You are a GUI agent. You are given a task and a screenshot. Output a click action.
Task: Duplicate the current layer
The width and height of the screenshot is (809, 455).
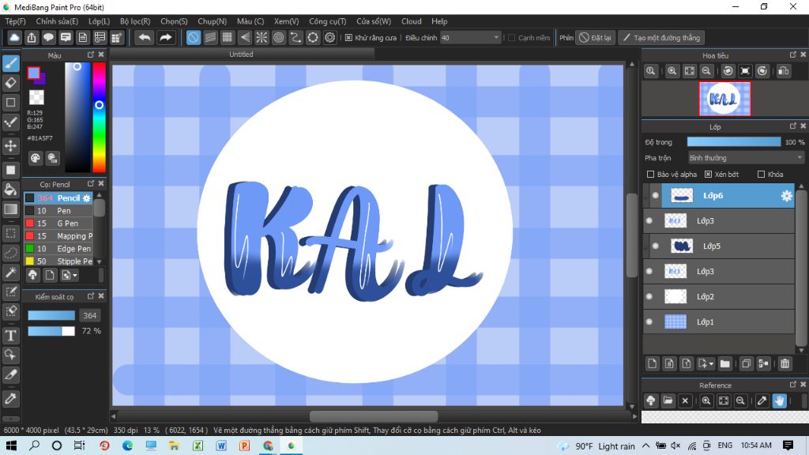point(746,363)
